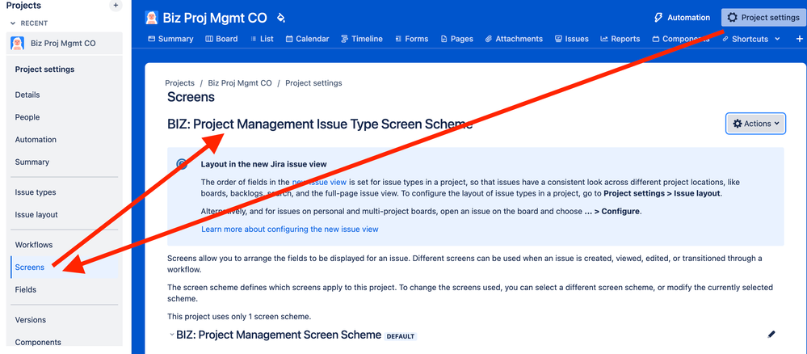Click the Project settings gear button

pos(763,18)
